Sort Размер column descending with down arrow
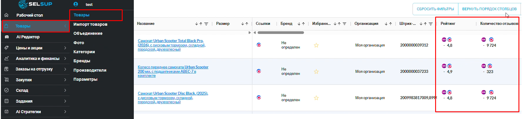 243,24
